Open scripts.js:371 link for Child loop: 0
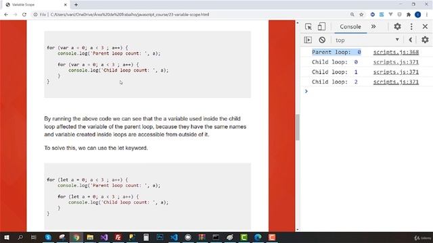 click(396, 62)
